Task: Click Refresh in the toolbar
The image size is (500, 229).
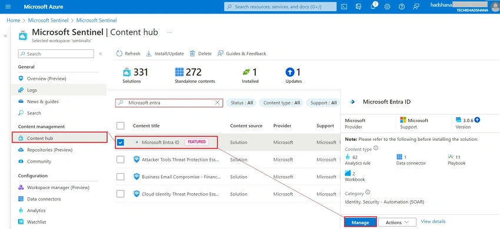Action: click(x=128, y=53)
